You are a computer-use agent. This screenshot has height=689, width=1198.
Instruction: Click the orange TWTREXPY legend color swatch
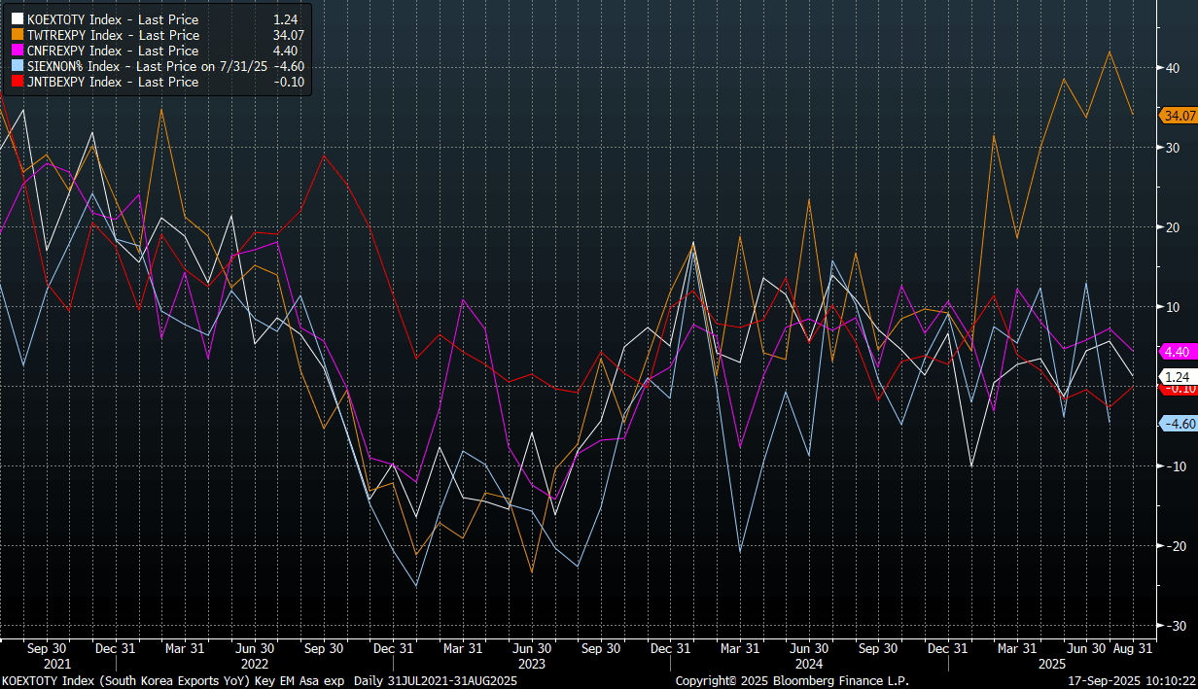click(17, 36)
